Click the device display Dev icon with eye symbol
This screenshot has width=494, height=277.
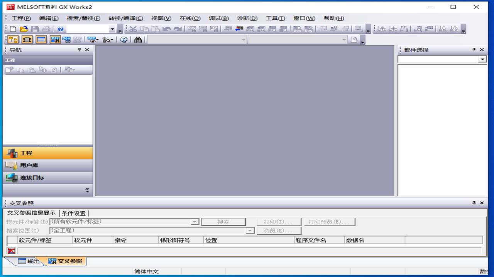pyautogui.click(x=92, y=39)
